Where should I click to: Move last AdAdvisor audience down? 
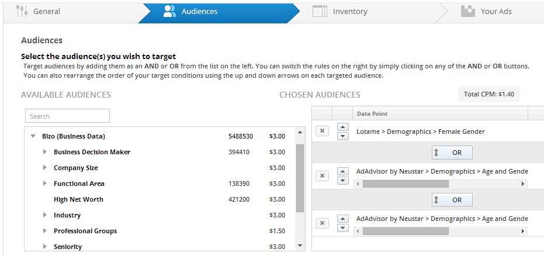pos(343,227)
